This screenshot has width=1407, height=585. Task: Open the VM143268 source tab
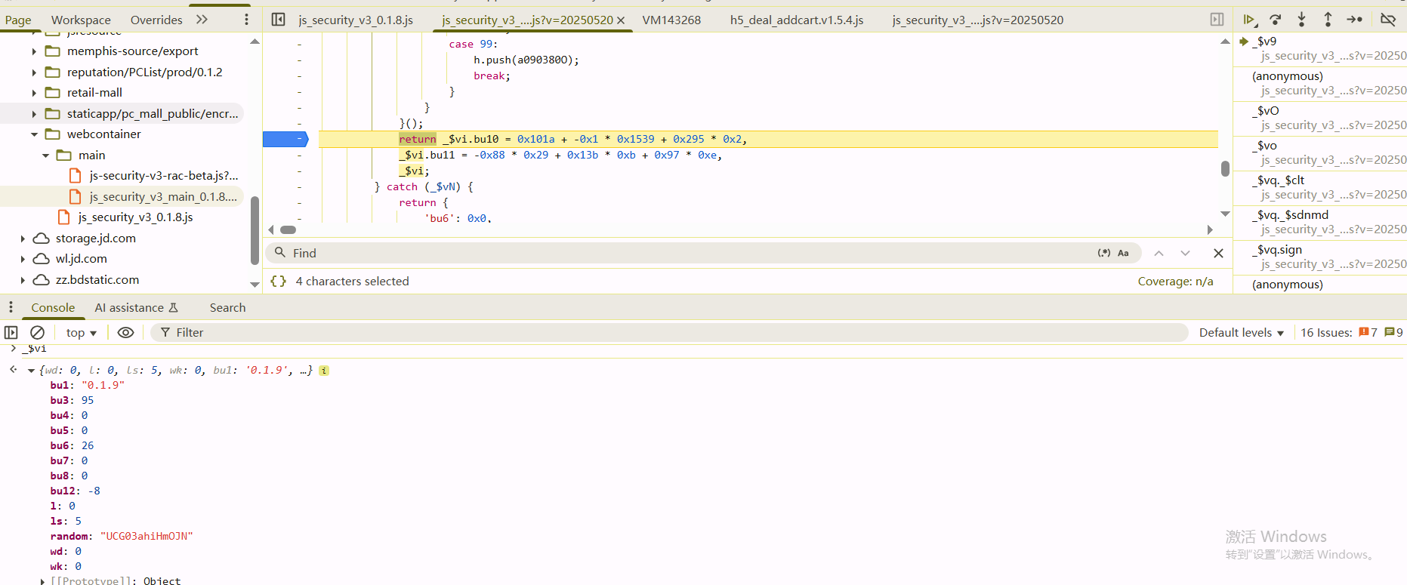click(671, 20)
